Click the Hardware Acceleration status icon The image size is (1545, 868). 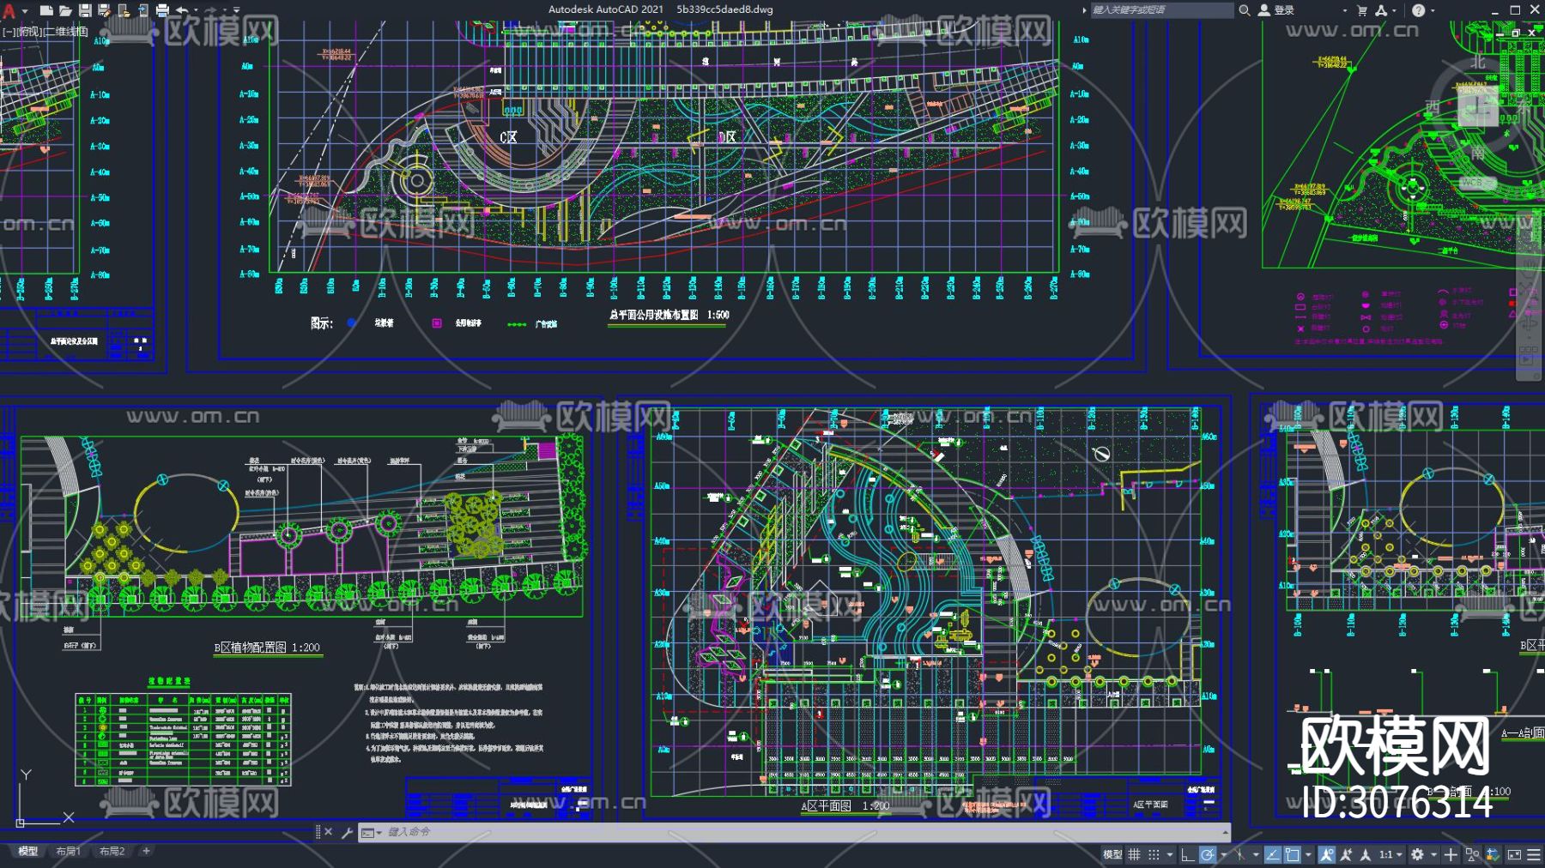point(1493,854)
